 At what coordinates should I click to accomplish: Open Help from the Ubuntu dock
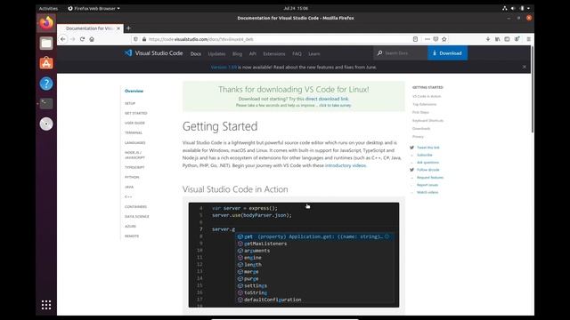point(46,84)
